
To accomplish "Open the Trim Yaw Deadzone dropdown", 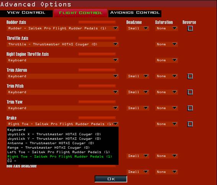I will coord(138,108).
